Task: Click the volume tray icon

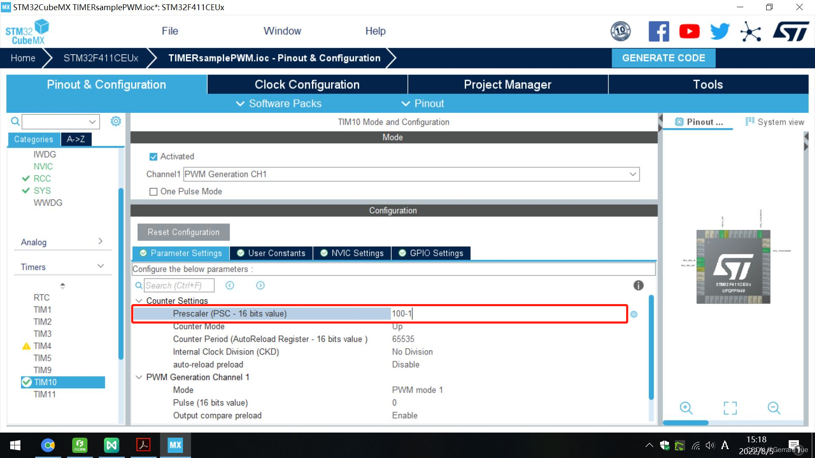Action: pyautogui.click(x=710, y=445)
